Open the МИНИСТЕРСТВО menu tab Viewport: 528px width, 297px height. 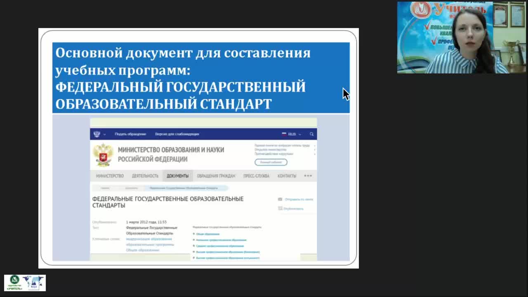point(110,176)
